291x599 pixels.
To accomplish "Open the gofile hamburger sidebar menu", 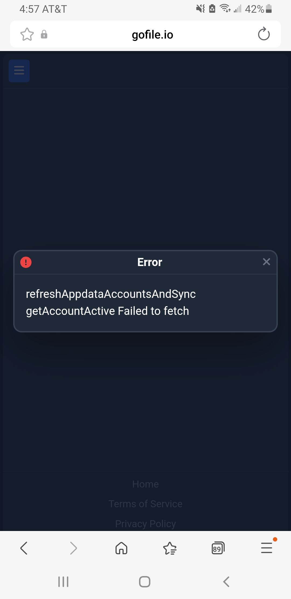I will tap(19, 71).
